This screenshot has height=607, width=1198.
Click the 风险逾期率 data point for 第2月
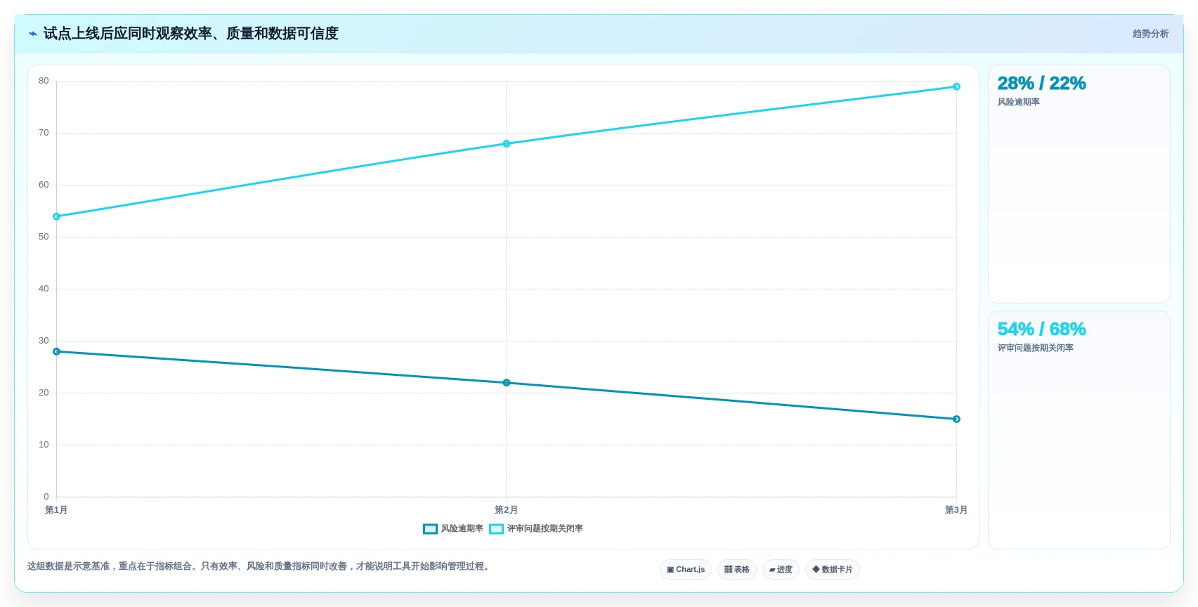[x=507, y=383]
